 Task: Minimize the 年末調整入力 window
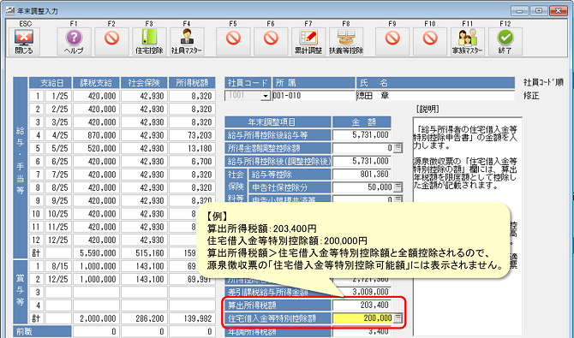[520, 10]
